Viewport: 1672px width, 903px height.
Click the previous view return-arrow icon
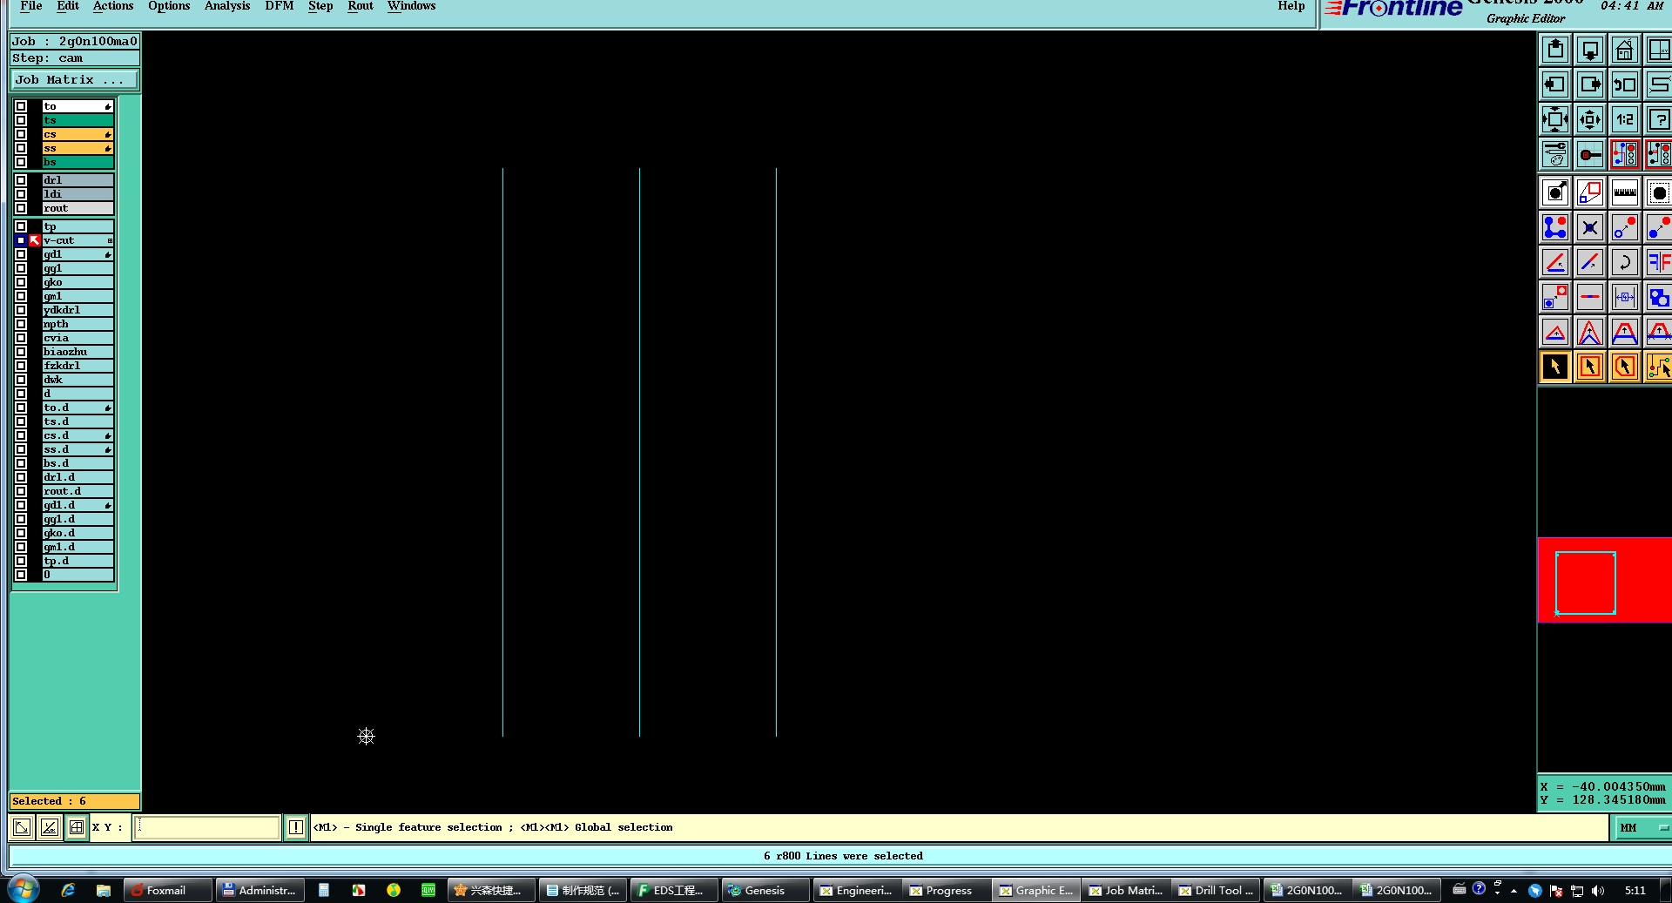tap(1625, 85)
